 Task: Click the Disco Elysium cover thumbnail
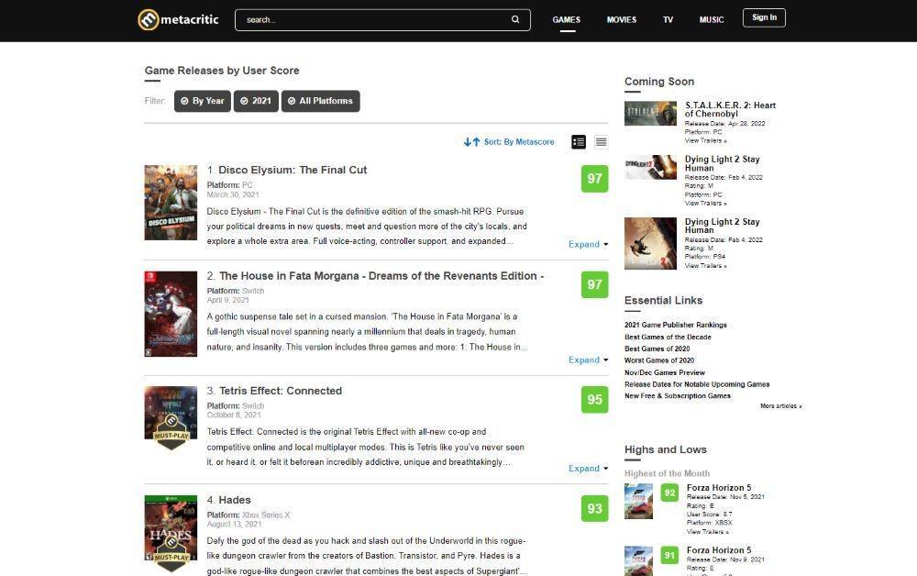(171, 203)
